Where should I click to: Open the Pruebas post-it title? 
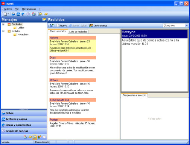point(73,120)
